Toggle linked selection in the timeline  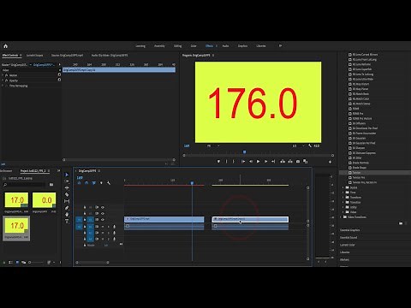pos(93,183)
